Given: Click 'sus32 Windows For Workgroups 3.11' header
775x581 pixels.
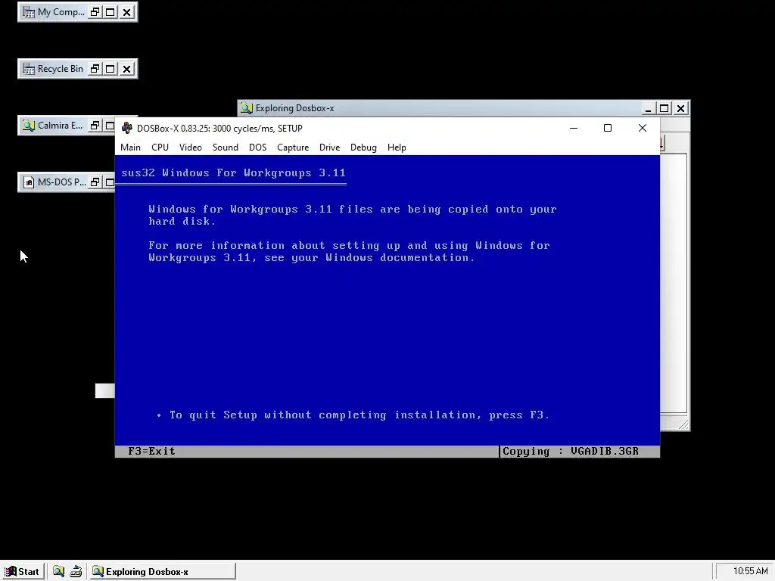Looking at the screenshot, I should 233,173.
